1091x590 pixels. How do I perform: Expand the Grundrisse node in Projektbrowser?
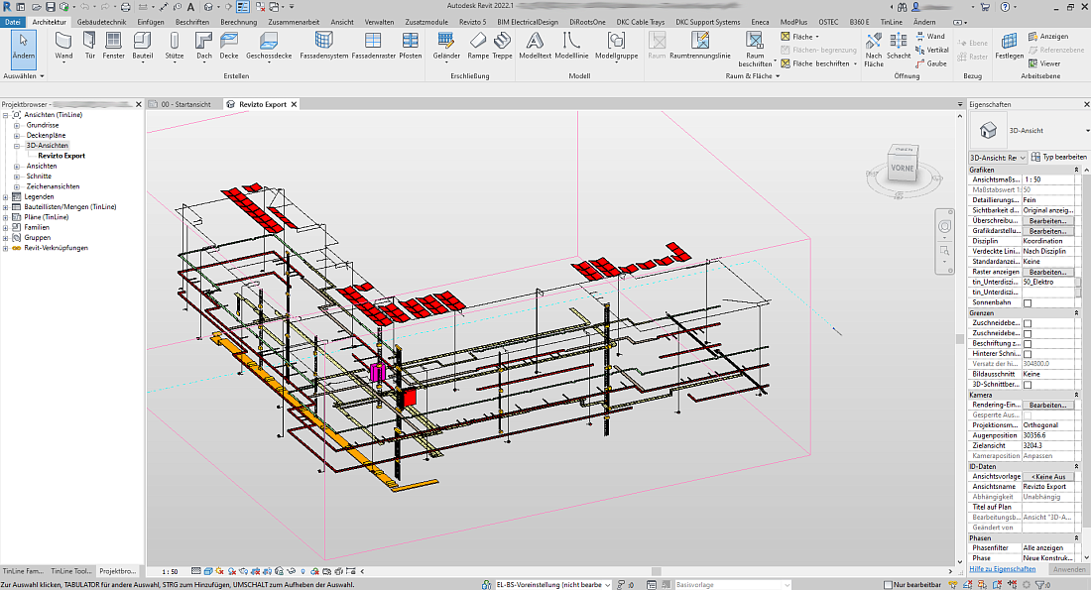point(18,124)
